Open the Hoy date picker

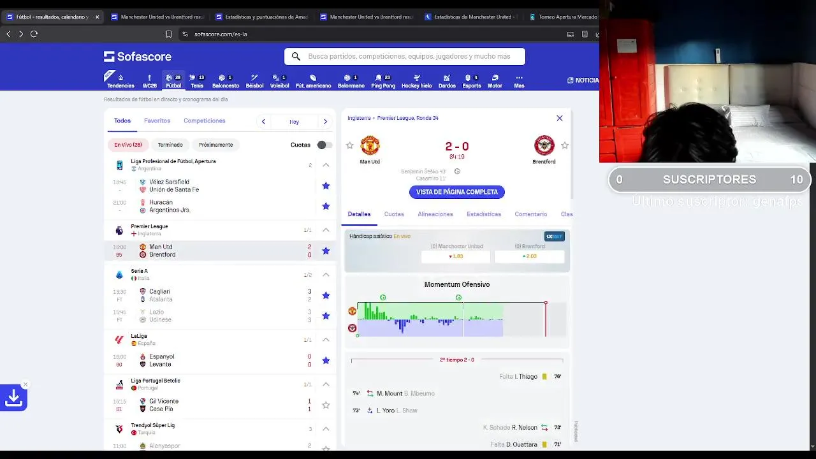(x=294, y=121)
